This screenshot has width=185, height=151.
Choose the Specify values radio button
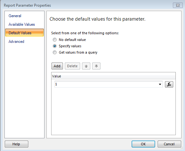(55, 46)
